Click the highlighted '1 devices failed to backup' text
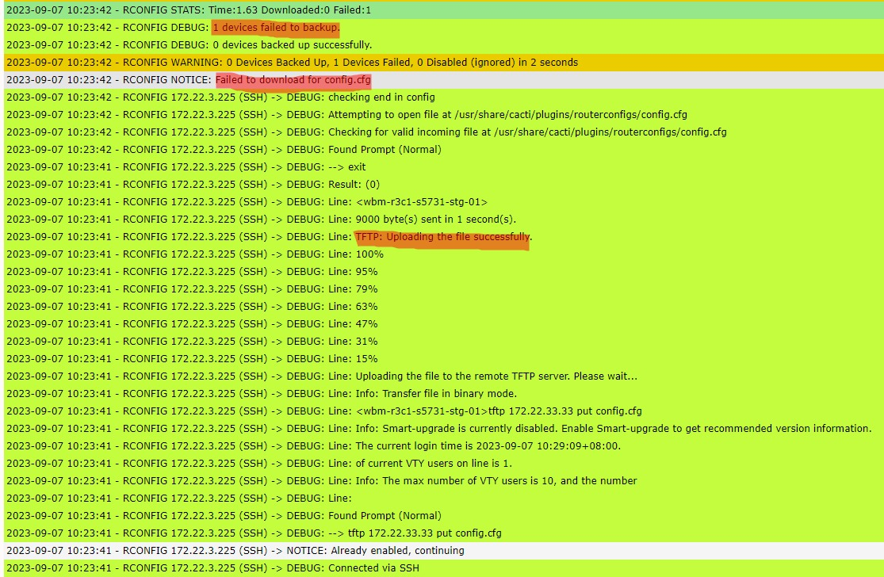884x577 pixels. 274,27
